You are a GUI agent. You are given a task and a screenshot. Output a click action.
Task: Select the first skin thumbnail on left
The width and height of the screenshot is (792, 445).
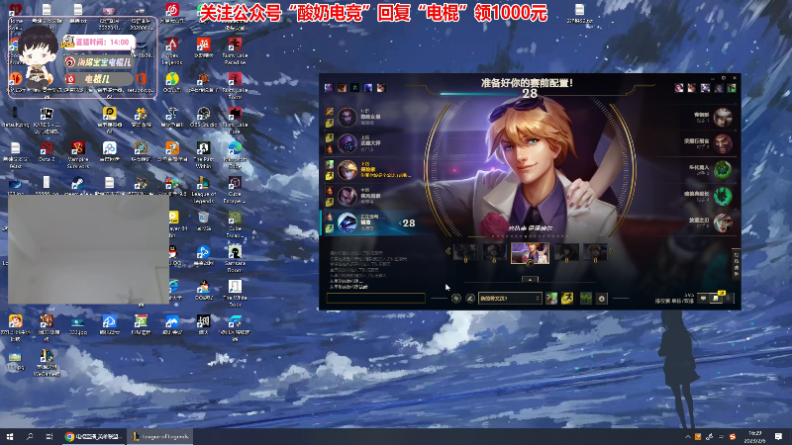click(x=465, y=252)
